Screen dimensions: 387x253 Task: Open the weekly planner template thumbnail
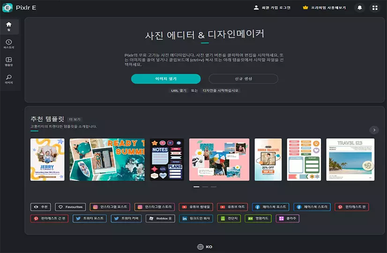(304, 159)
